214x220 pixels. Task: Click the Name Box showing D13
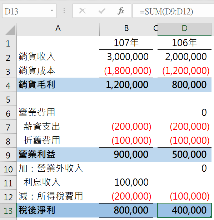click(x=29, y=11)
